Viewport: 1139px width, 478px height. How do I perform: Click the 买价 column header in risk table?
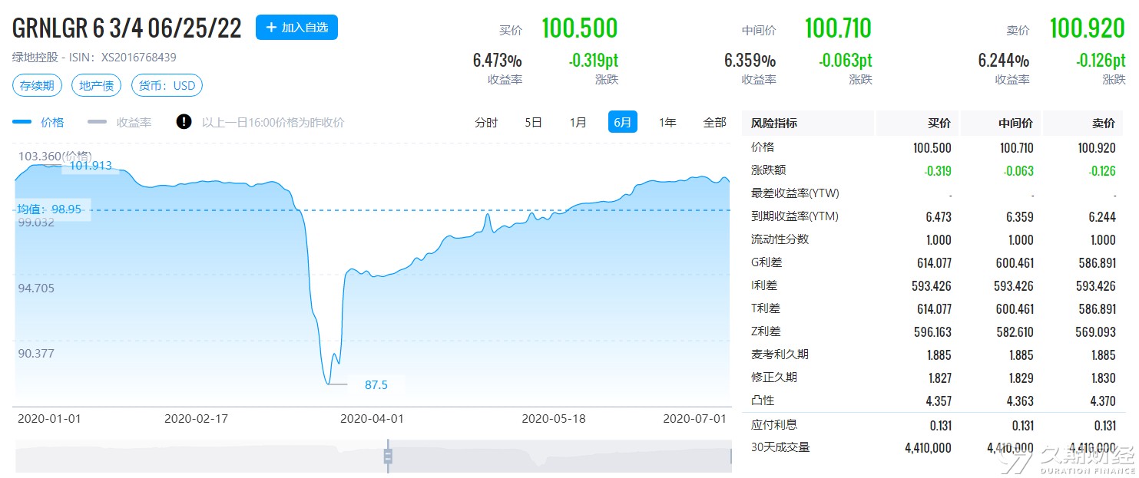[x=939, y=123]
